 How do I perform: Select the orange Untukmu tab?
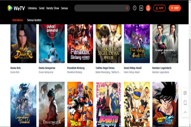(x=18, y=20)
